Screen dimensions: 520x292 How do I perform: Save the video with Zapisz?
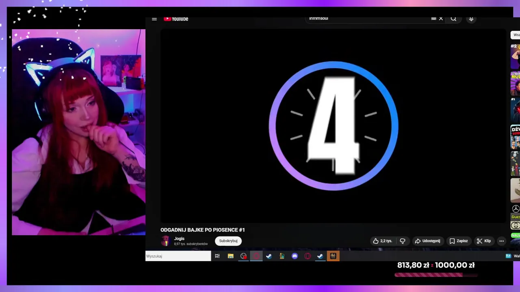coord(459,241)
